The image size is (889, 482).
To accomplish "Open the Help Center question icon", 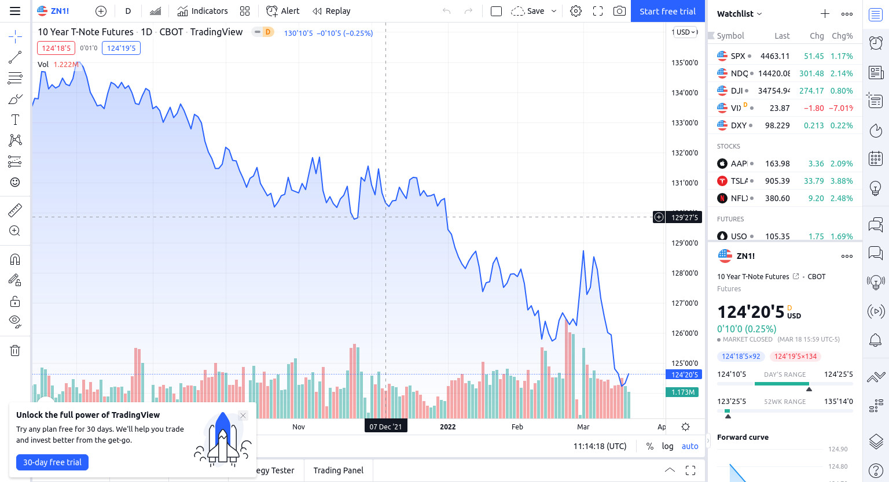I will tap(876, 471).
